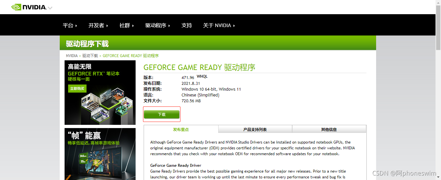Open the 社群 menu
This screenshot has height=180, width=441.
[127, 25]
